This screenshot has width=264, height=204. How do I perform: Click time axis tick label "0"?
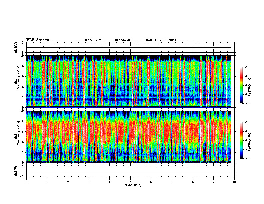pyautogui.click(x=26, y=182)
